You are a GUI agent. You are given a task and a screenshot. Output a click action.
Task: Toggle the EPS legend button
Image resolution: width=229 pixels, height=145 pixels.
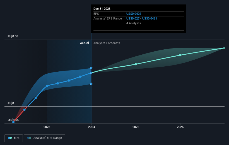14,138
